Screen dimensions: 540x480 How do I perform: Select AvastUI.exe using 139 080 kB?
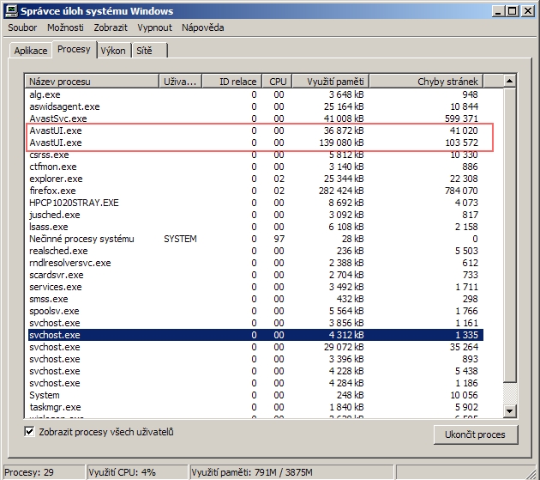255,143
